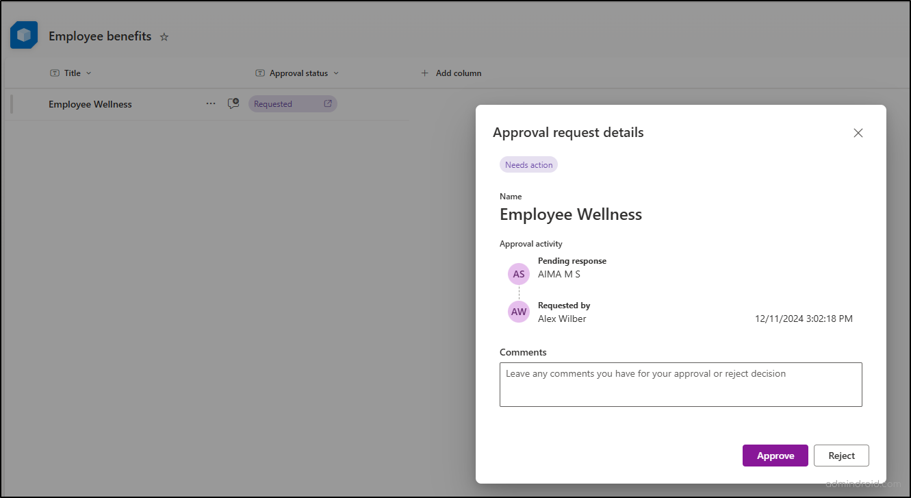Click the Title column type icon
The width and height of the screenshot is (911, 498).
tap(53, 73)
